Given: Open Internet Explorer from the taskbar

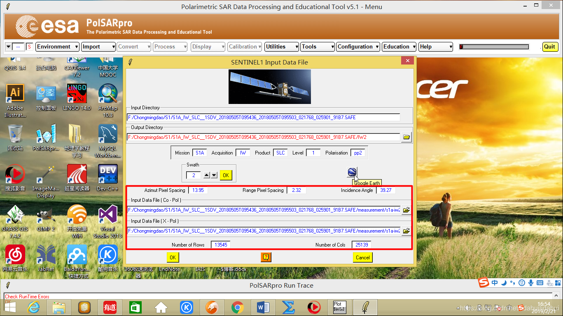Looking at the screenshot, I should tap(34, 307).
